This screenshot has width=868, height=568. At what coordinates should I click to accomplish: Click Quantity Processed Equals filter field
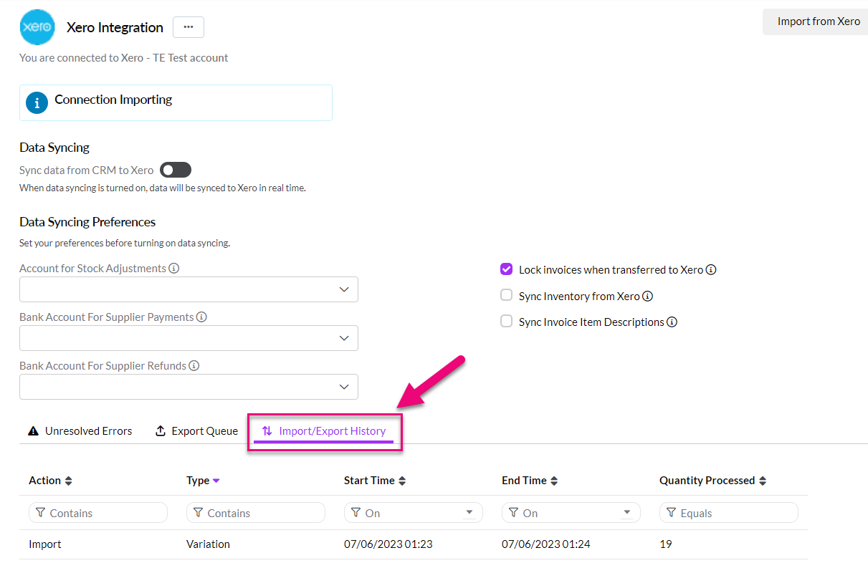click(729, 513)
